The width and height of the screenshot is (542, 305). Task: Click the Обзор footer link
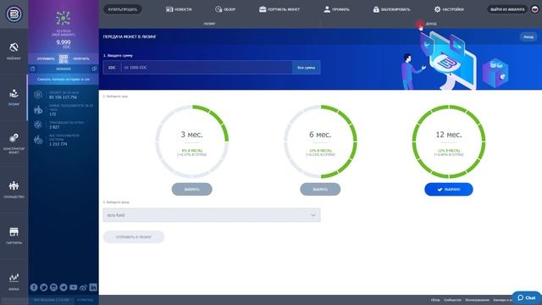(435, 300)
